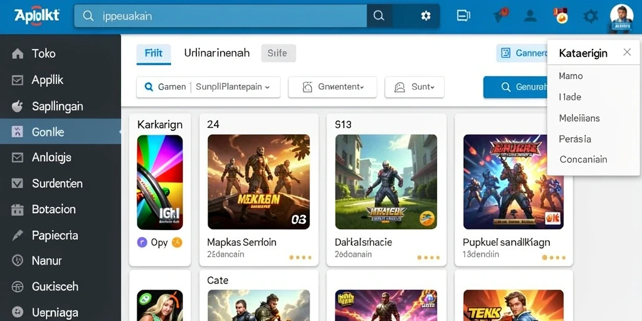Screen dimensions: 642x321
Task: Open the notifications flag icon in header
Action: 500,15
